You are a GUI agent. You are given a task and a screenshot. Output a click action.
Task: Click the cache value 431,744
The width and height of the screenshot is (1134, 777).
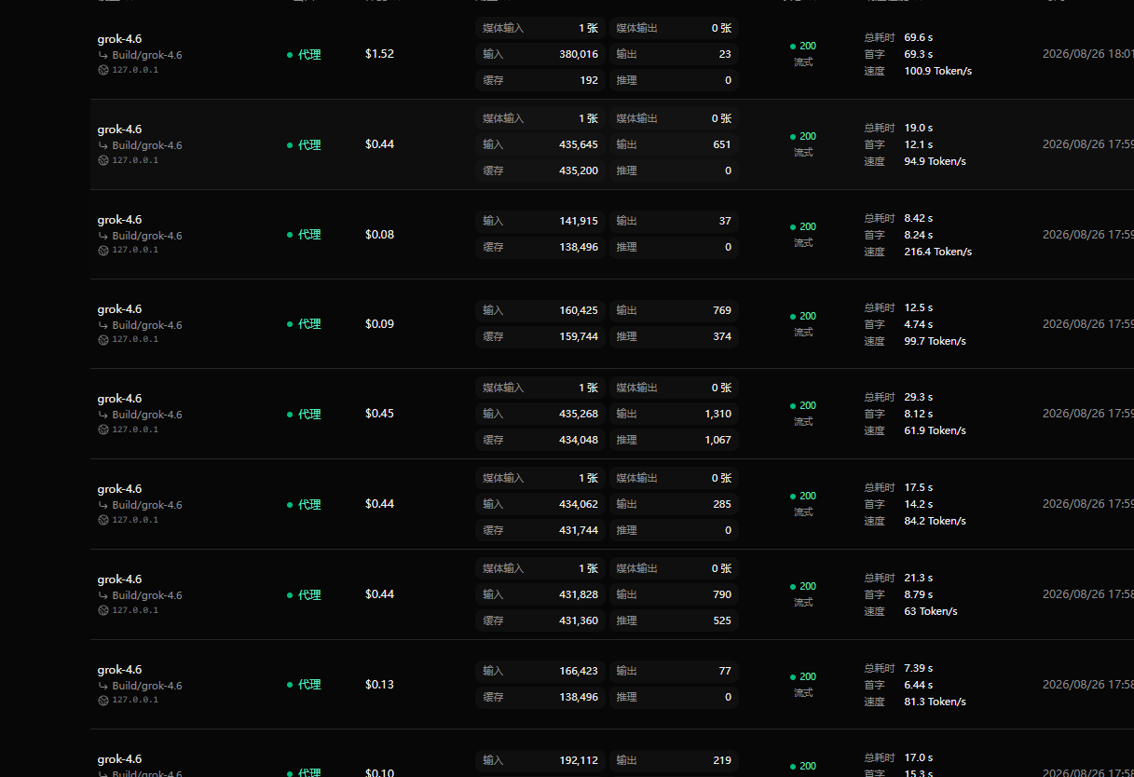coord(579,530)
